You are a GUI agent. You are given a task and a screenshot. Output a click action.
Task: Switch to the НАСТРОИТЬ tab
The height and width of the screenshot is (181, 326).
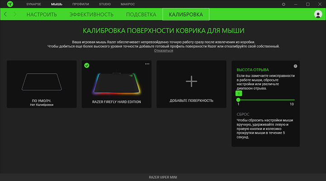click(42, 14)
